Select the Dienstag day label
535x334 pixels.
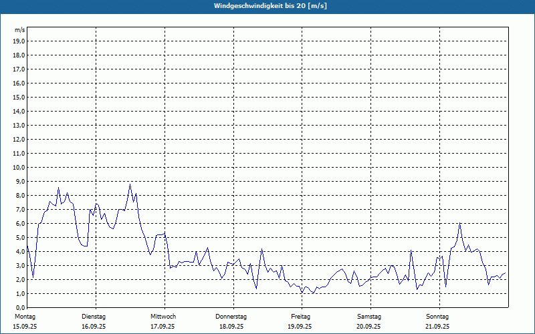94,316
